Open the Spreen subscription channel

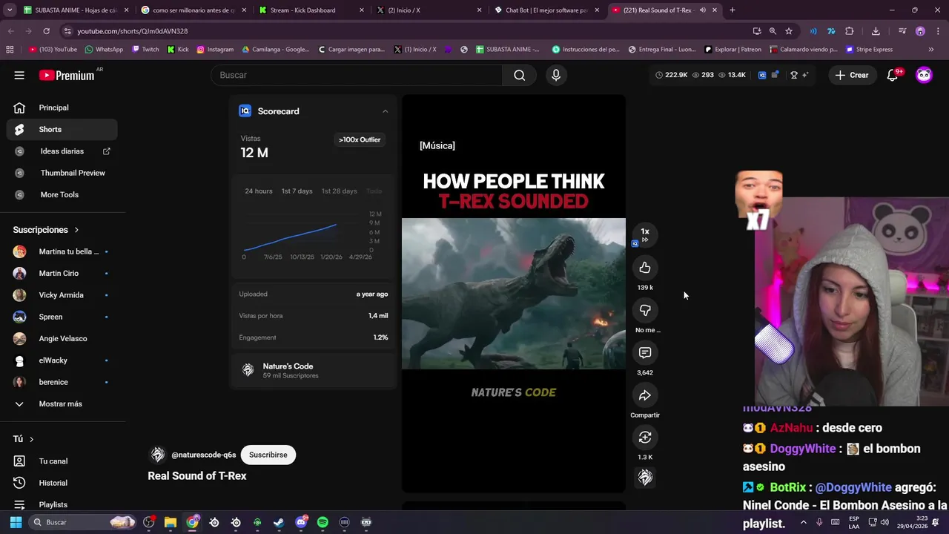tap(62, 317)
